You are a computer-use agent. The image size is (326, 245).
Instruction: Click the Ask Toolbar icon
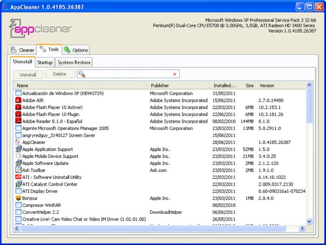pos(18,170)
